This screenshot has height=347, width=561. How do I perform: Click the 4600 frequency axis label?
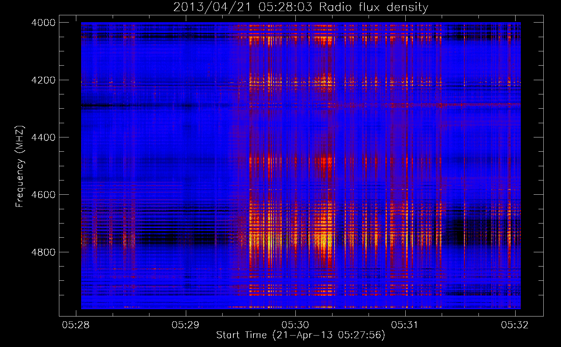click(43, 195)
